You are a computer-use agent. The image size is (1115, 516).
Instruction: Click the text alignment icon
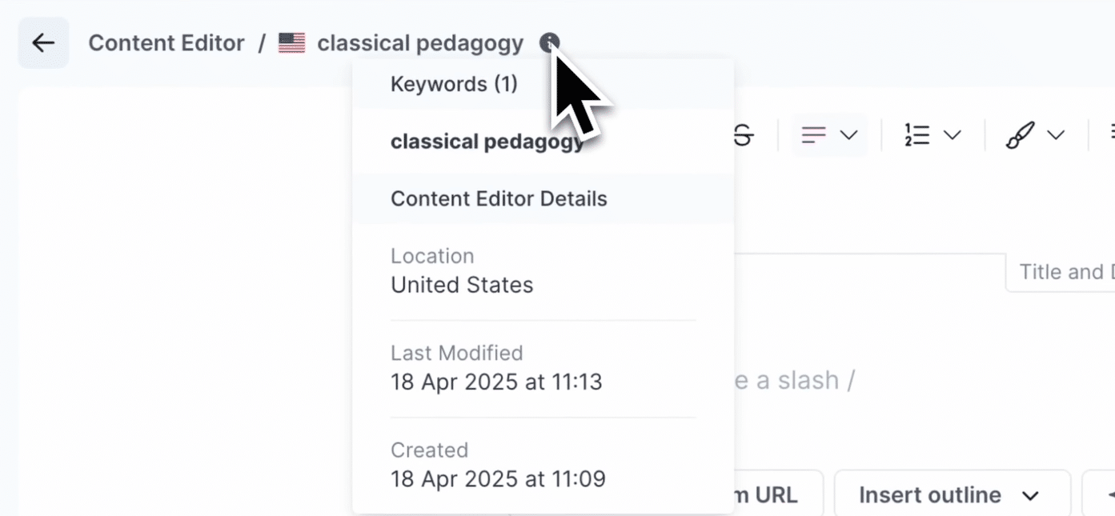(813, 135)
